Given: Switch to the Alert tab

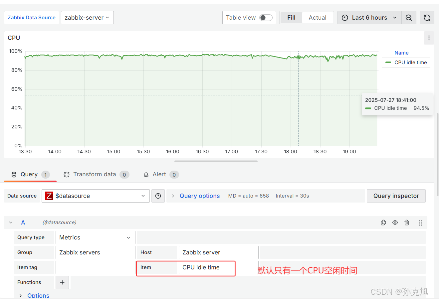Looking at the screenshot, I should 161,174.
